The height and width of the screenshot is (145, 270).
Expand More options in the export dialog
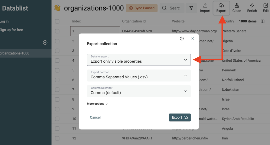coord(97,104)
